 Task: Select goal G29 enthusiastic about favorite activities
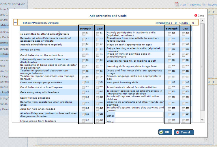(x=183, y=87)
